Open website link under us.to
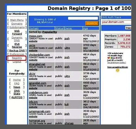This screenshot has width=136, height=129. click(33, 51)
